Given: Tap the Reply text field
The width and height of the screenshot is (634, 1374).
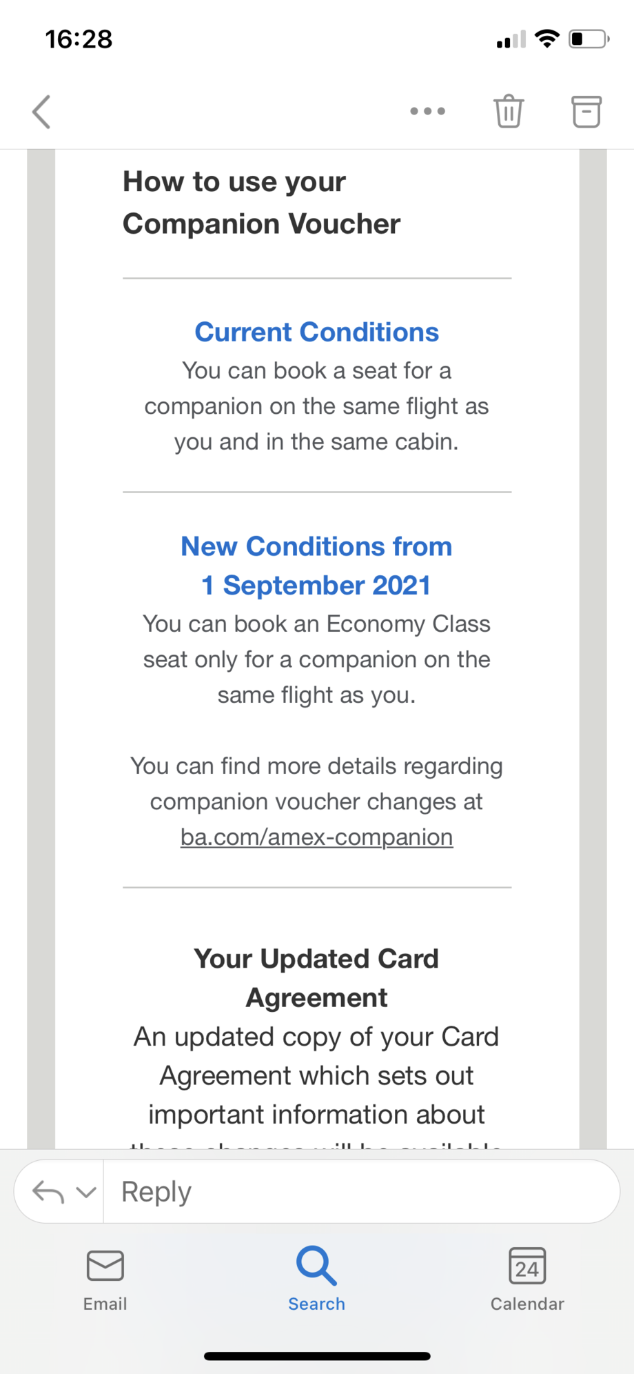Looking at the screenshot, I should point(358,1192).
